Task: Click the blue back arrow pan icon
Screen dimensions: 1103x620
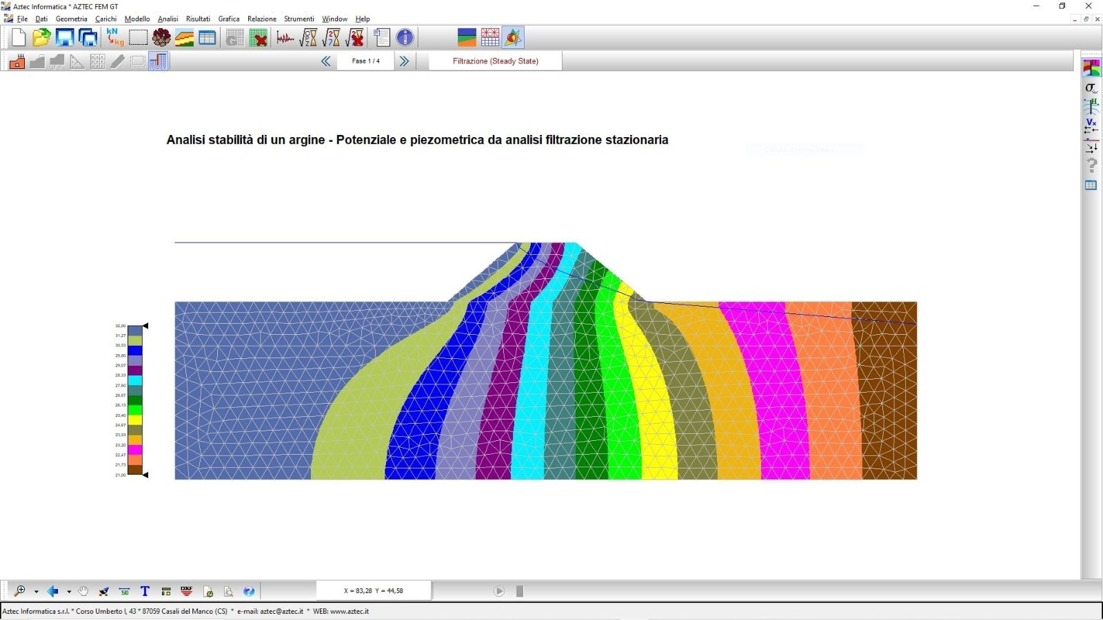Action: tap(52, 591)
